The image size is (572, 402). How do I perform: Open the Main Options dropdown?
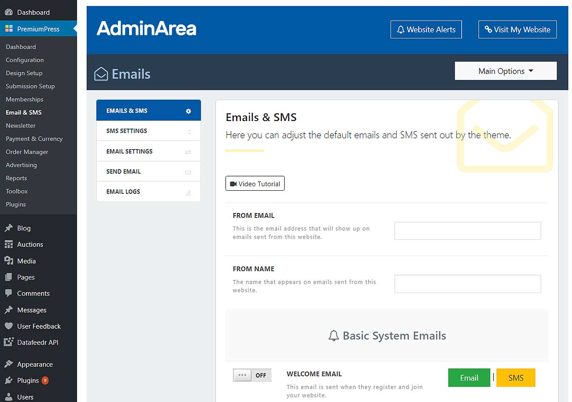[x=505, y=71]
